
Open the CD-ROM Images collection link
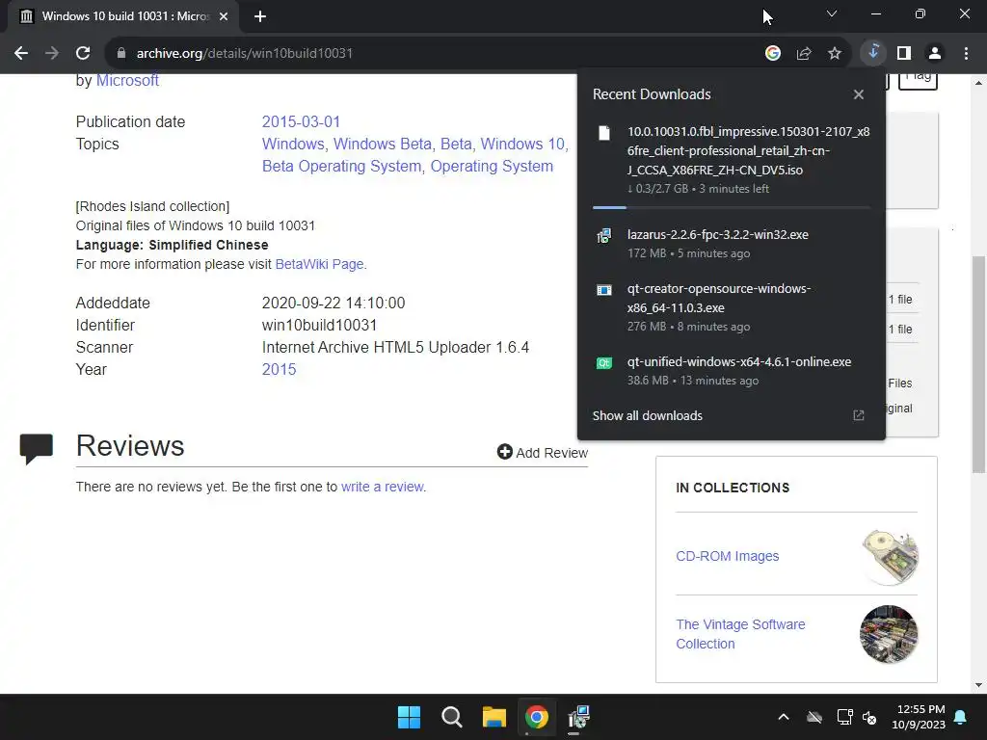(x=727, y=556)
